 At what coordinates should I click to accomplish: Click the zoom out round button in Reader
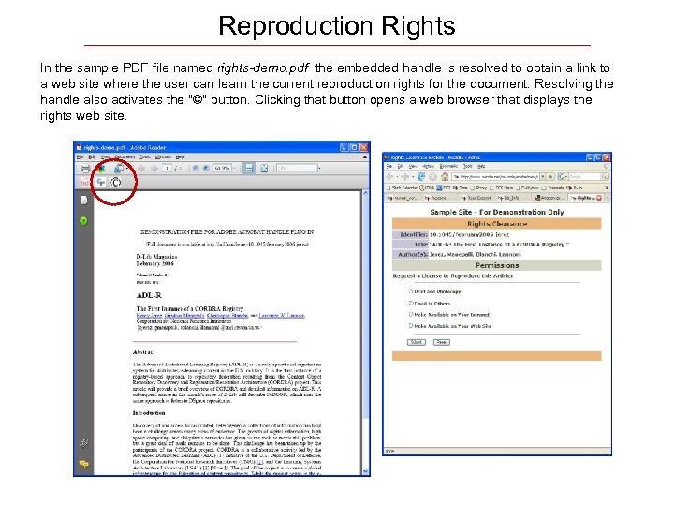196,169
